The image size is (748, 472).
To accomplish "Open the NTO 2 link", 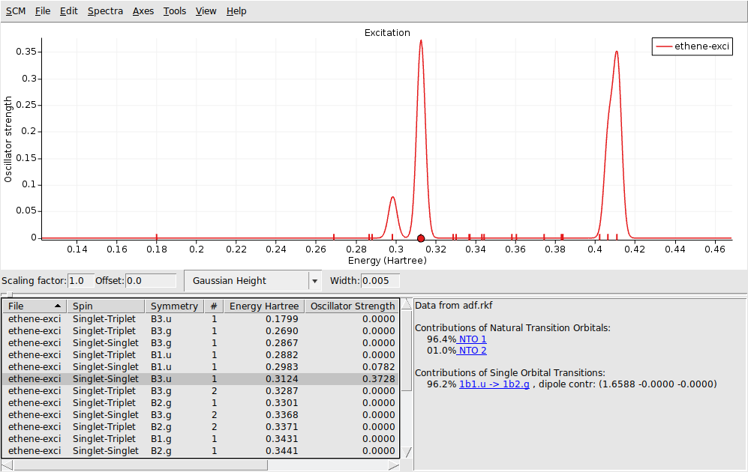I will pos(472,350).
